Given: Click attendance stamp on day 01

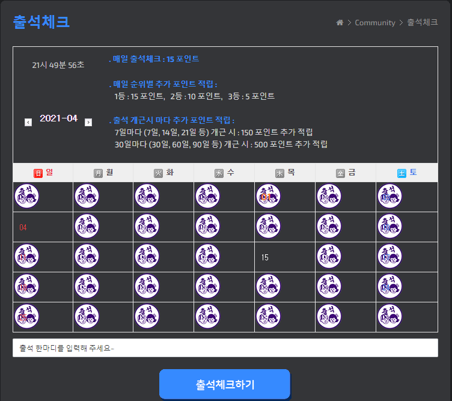Looking at the screenshot, I should 268,197.
